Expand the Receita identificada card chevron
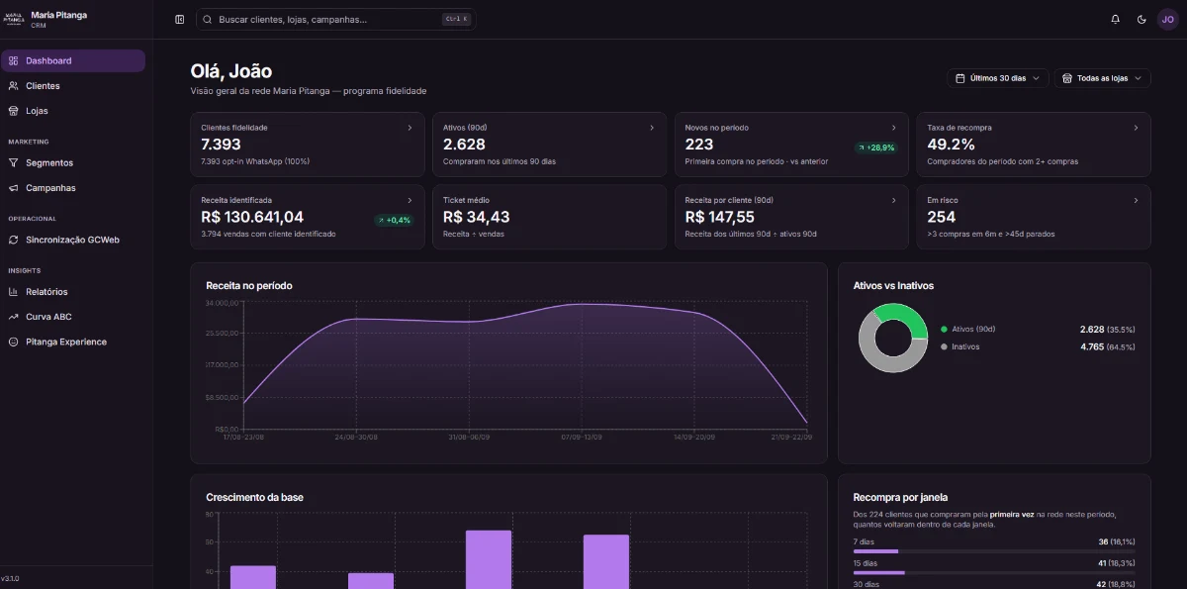The height and width of the screenshot is (589, 1187). pos(411,200)
